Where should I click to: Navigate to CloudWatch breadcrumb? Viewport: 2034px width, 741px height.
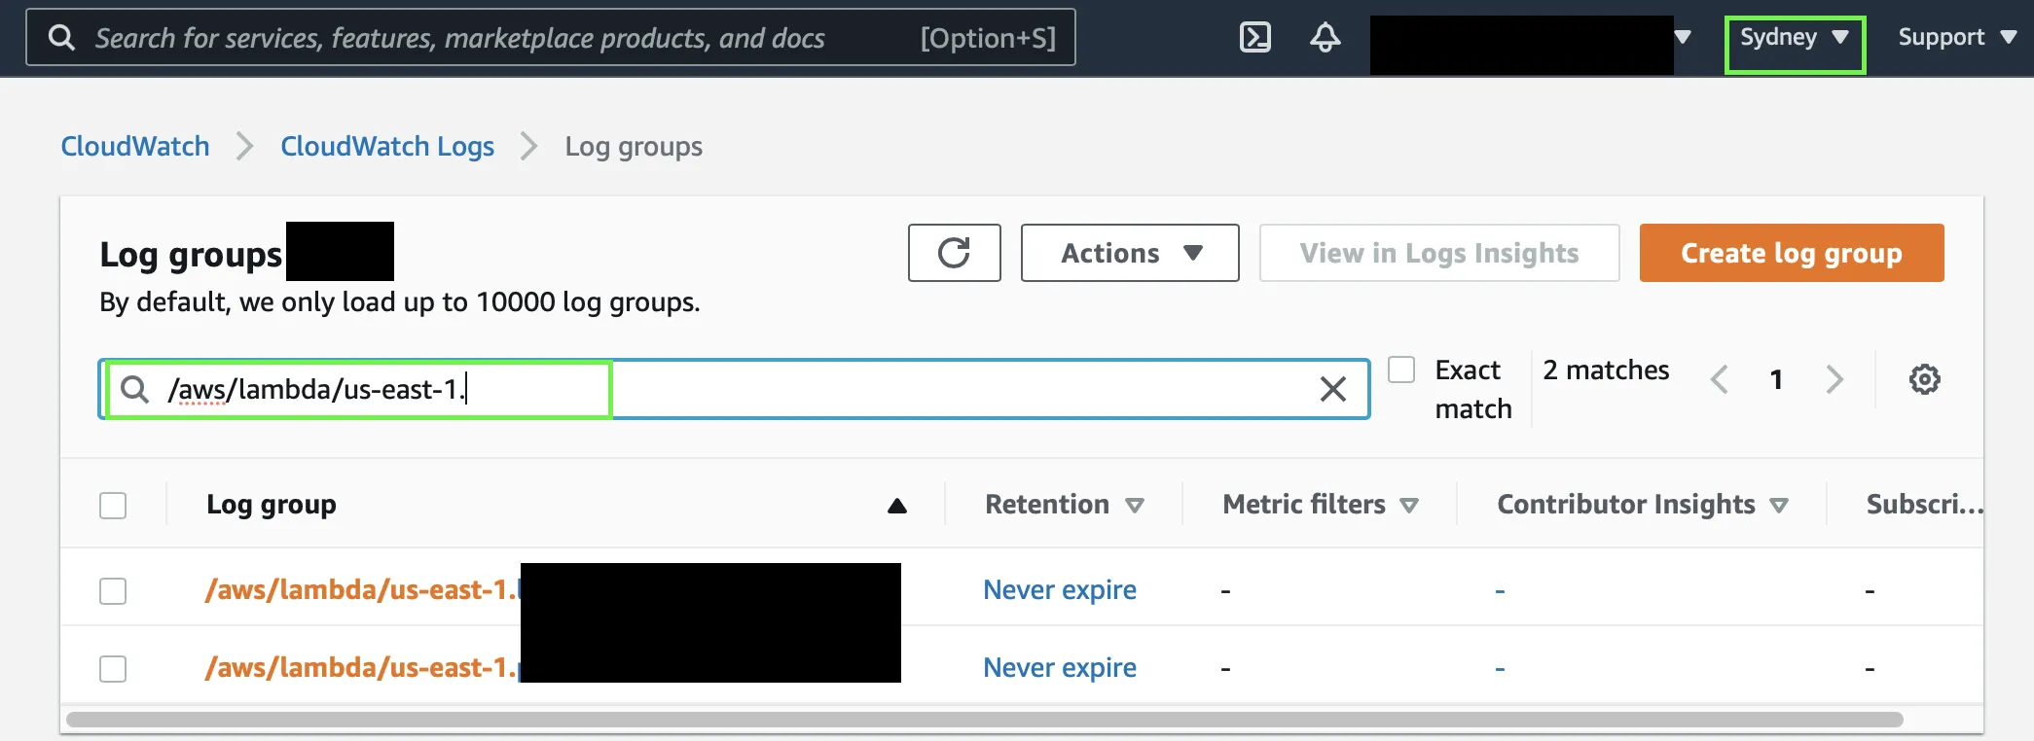click(135, 147)
